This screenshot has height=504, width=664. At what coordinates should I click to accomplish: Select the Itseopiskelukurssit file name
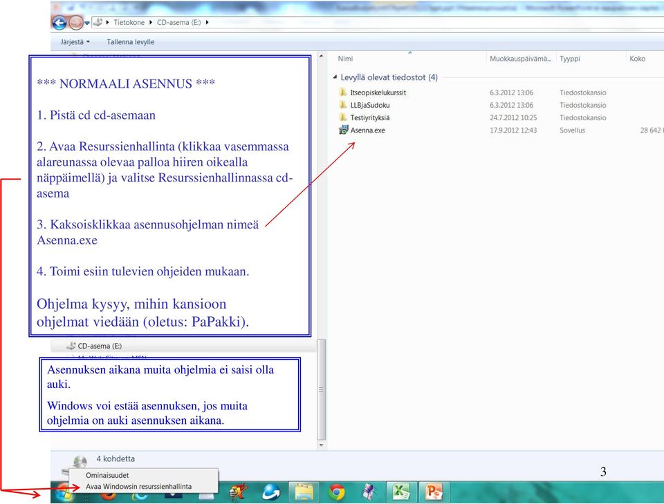click(378, 93)
